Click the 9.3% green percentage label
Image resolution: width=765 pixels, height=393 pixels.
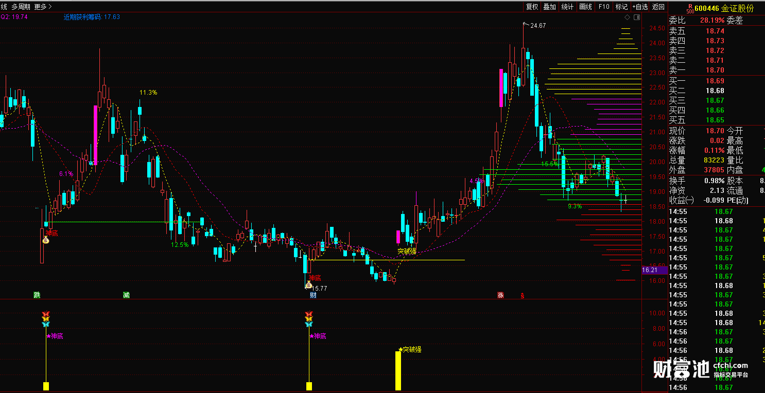575,206
